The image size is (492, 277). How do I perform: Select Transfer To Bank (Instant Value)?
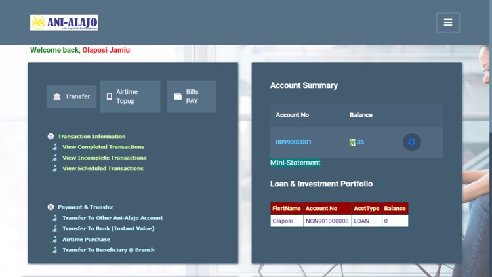tap(108, 228)
